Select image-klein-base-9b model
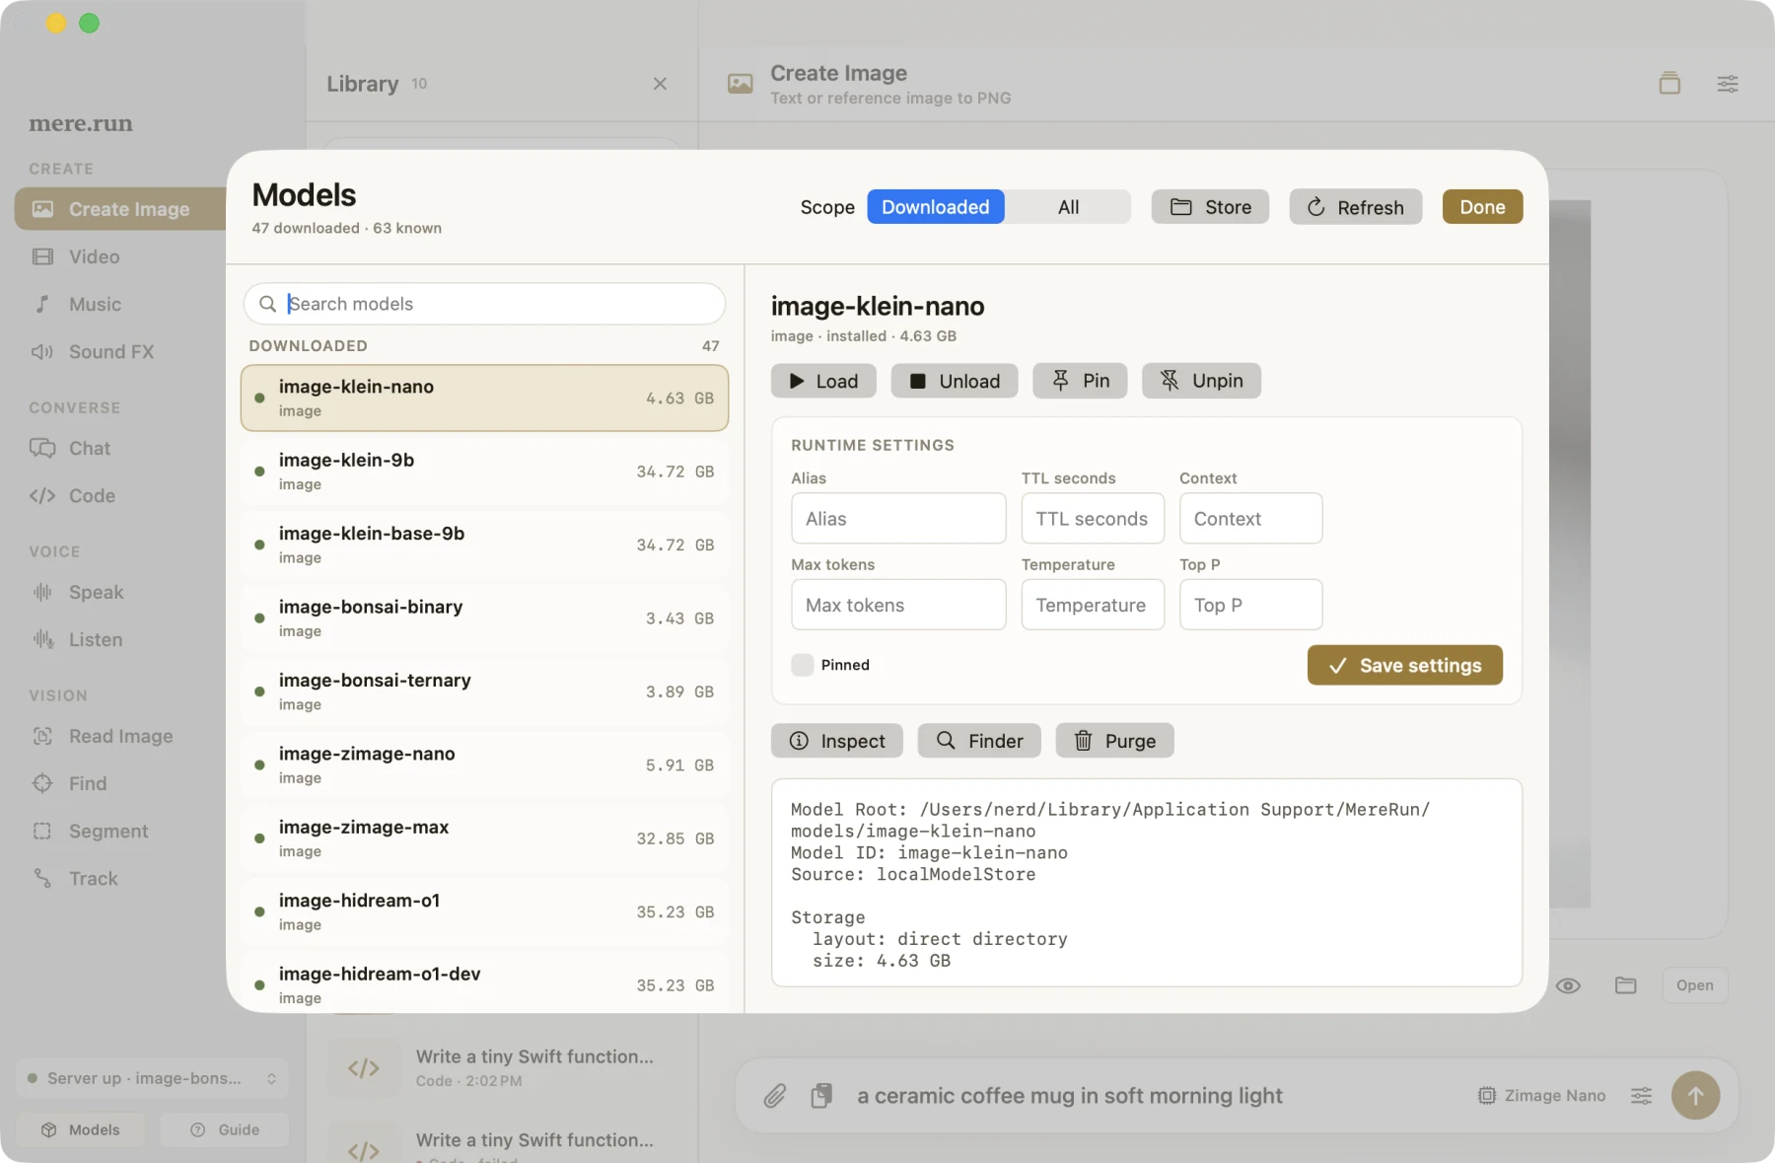Screen dimensions: 1775x1163 coord(484,545)
